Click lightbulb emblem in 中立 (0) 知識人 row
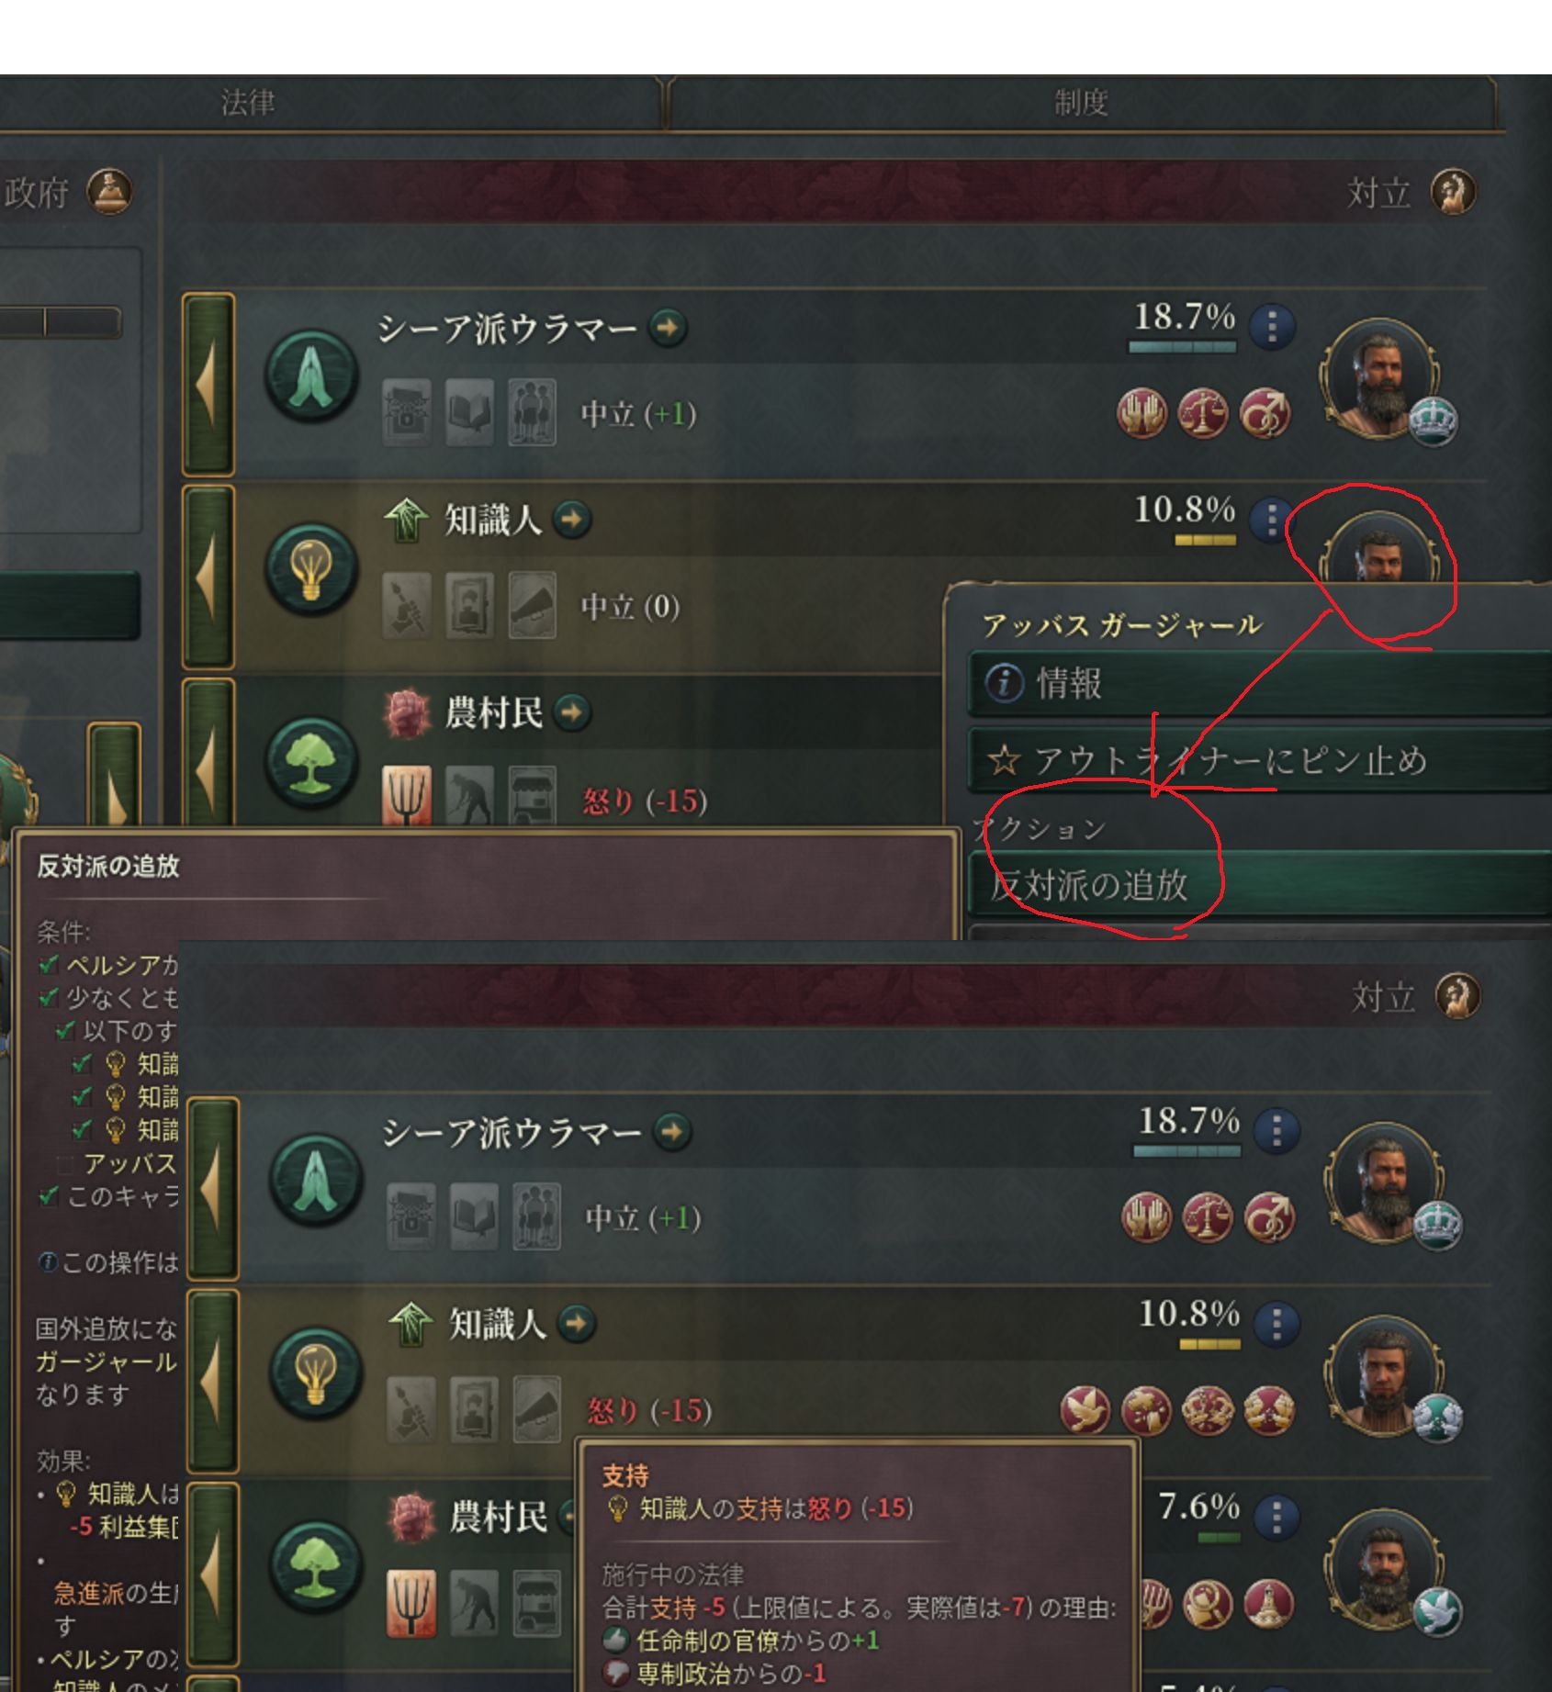The height and width of the screenshot is (1692, 1552). tap(311, 567)
